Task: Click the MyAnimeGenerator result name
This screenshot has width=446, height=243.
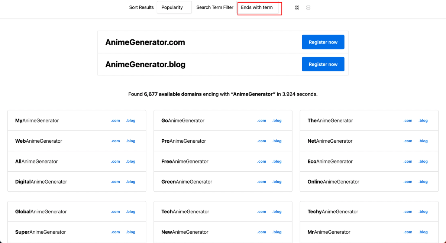Action: coord(37,121)
